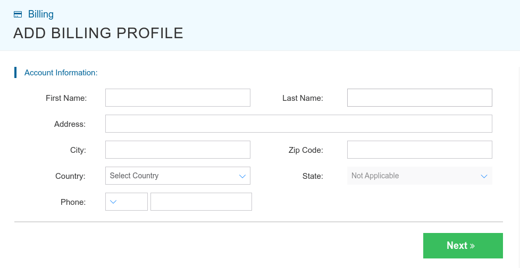Click the credit card Billing icon
The height and width of the screenshot is (268, 520).
18,15
